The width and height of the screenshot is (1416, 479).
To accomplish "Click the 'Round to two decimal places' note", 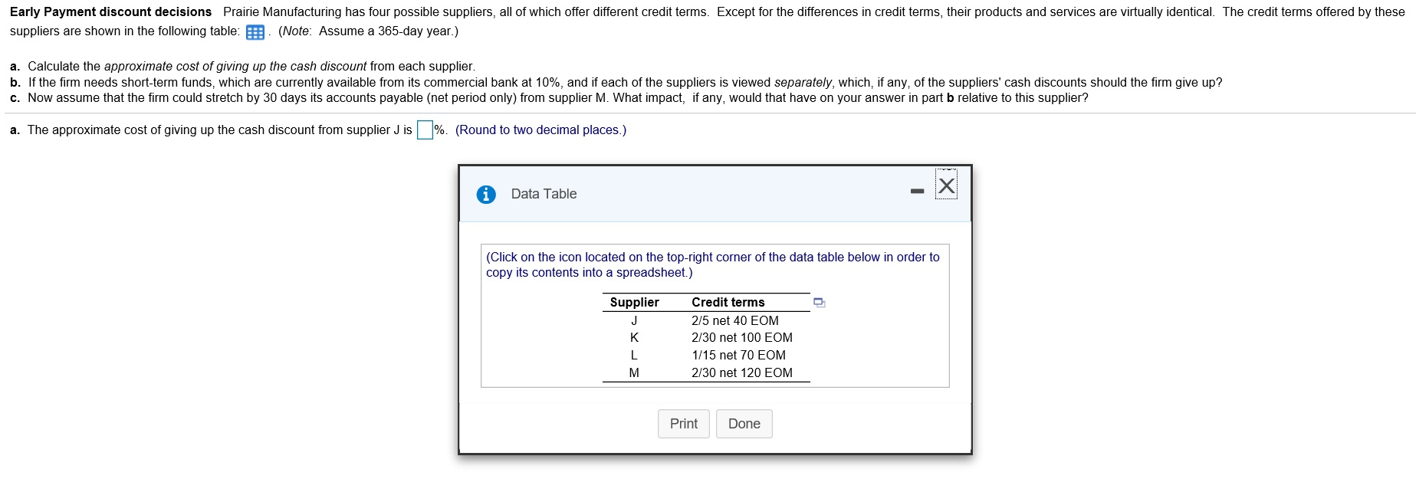I will [540, 130].
